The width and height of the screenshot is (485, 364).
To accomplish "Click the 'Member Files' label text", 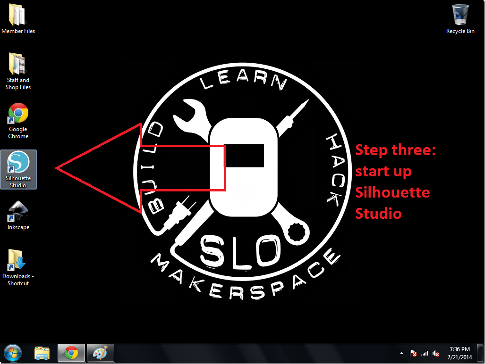I will coord(18,31).
